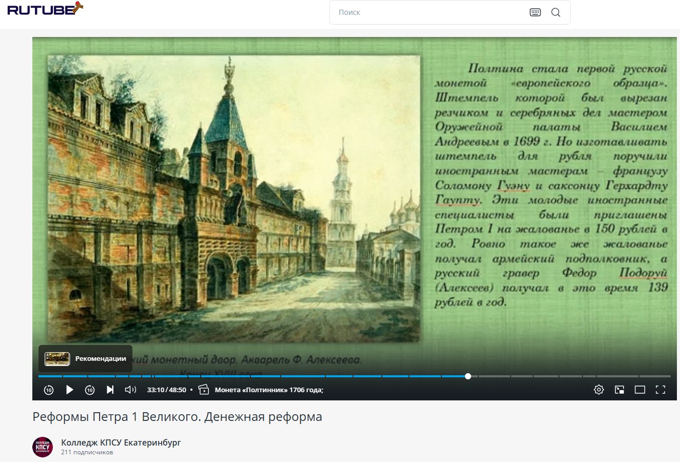
Task: Seek to the beginning of the timeline
Action: (41, 376)
